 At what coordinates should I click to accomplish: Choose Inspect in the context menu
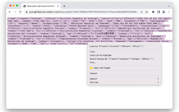pyautogui.click(x=93, y=73)
